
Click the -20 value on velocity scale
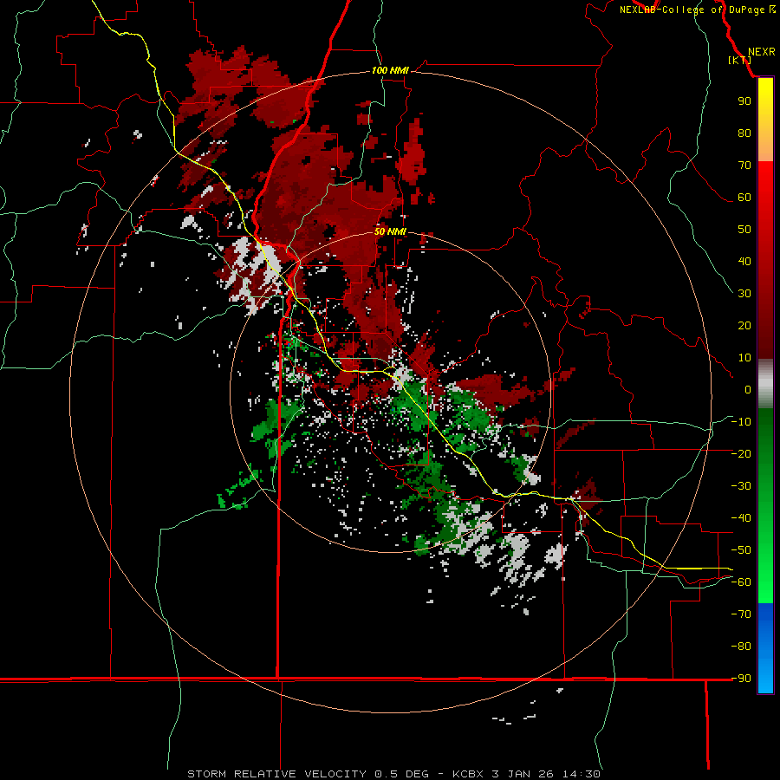[741, 453]
